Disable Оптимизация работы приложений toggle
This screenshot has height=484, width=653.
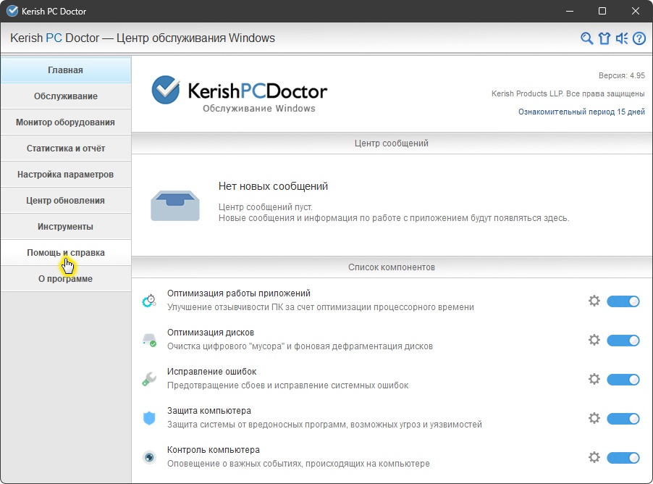tap(623, 301)
